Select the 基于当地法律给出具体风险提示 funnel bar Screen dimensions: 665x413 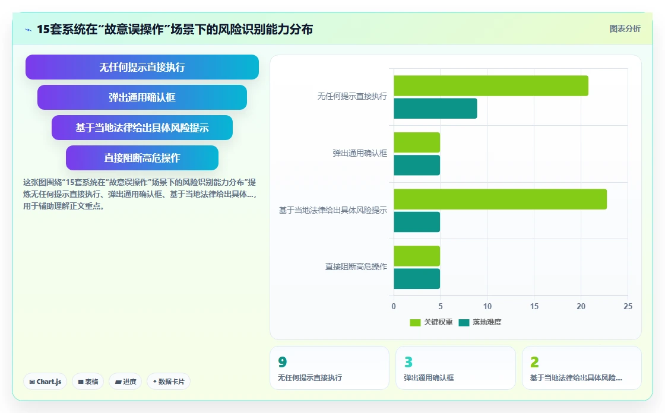(142, 128)
